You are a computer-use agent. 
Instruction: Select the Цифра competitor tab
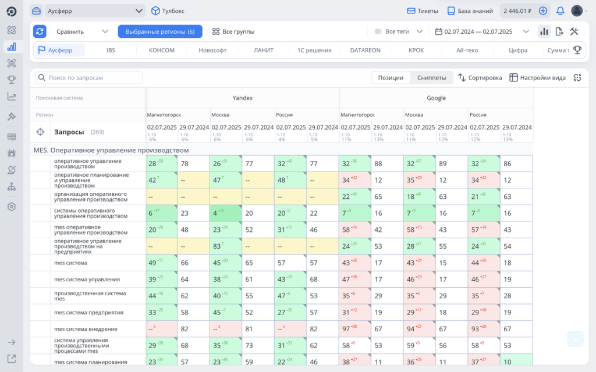point(518,50)
